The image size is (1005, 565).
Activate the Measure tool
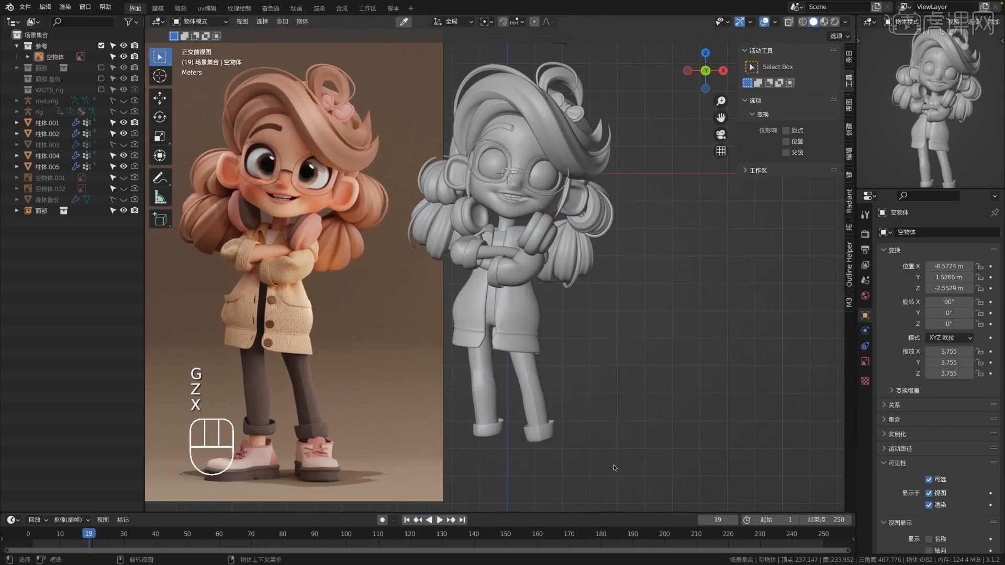coord(160,197)
